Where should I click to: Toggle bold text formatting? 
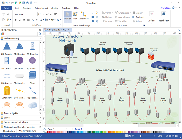(x=16, y=20)
